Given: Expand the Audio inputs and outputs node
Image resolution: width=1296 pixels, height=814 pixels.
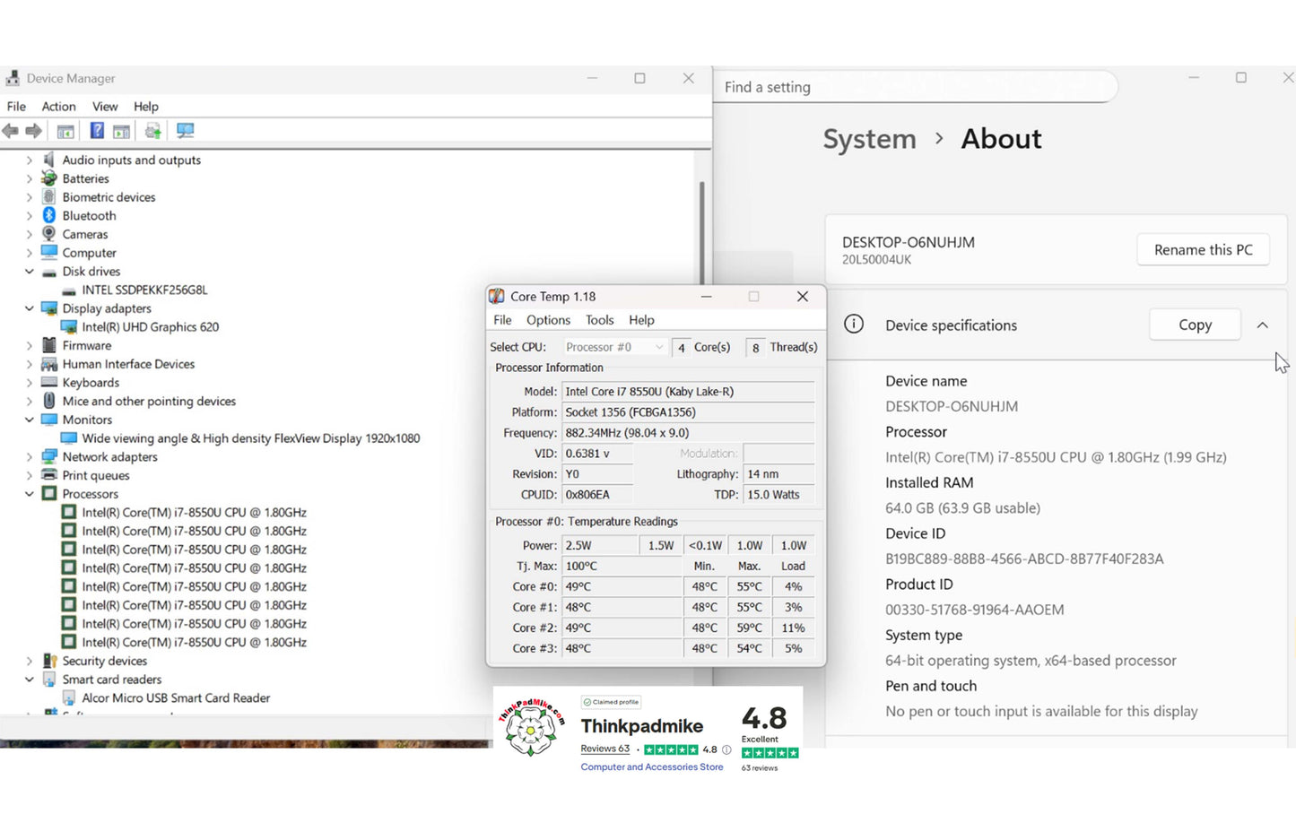Looking at the screenshot, I should tap(29, 160).
